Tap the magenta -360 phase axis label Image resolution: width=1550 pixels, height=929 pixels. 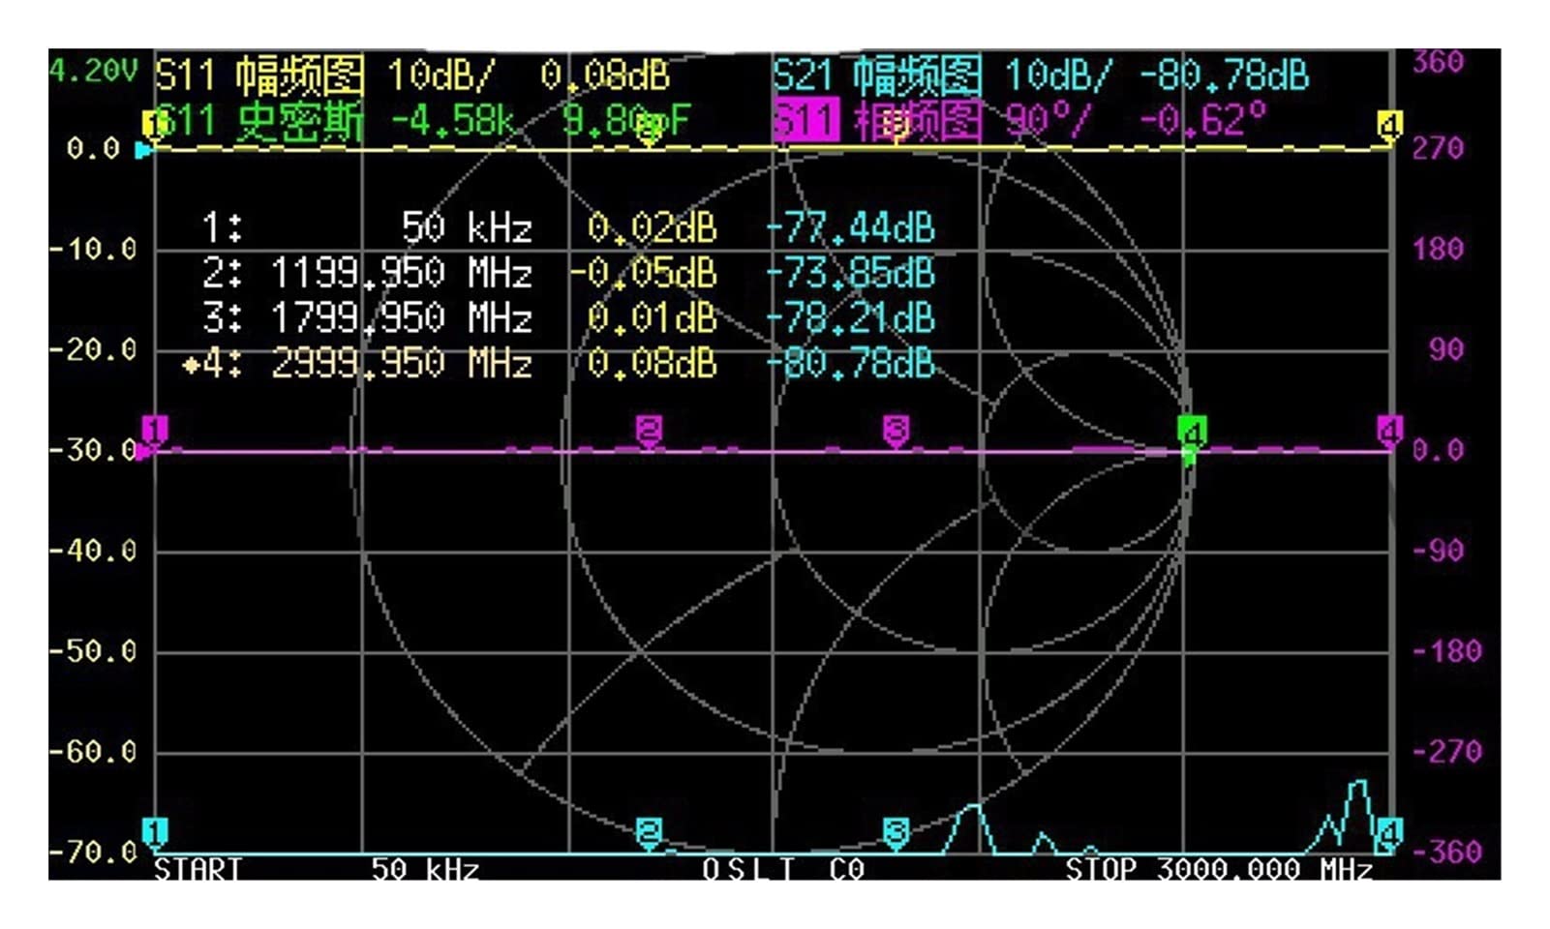pyautogui.click(x=1446, y=853)
